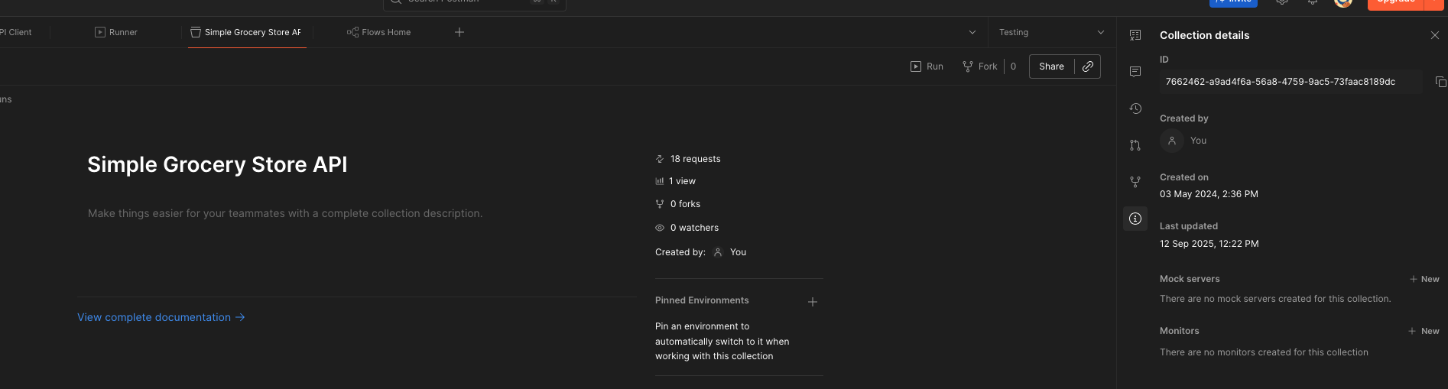This screenshot has height=389, width=1448.
Task: Click the collection ID field
Action: point(1291,82)
